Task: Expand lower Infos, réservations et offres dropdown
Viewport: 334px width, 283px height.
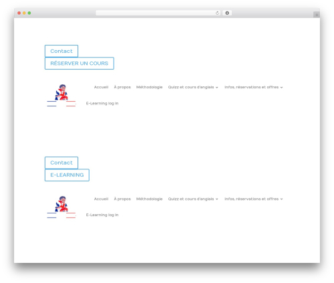Action: point(253,199)
